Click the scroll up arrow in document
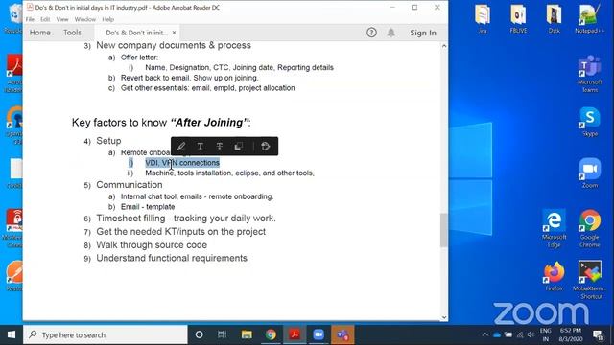 pos(444,46)
